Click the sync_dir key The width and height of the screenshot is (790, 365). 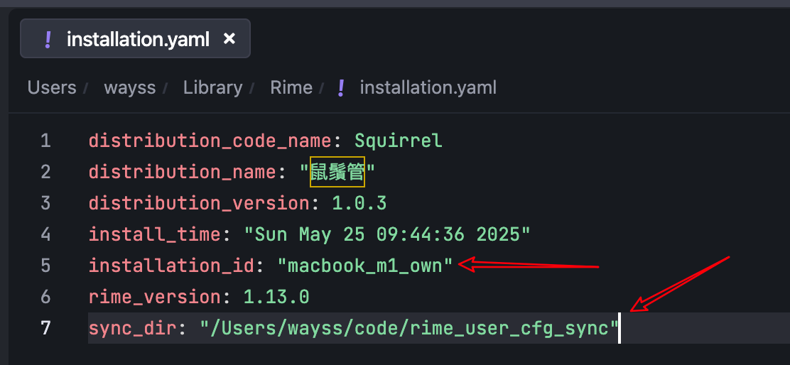133,329
